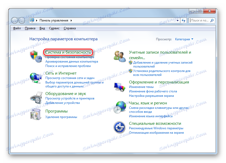Click 'Выбор параметров домашней группы' link

(x=74, y=85)
